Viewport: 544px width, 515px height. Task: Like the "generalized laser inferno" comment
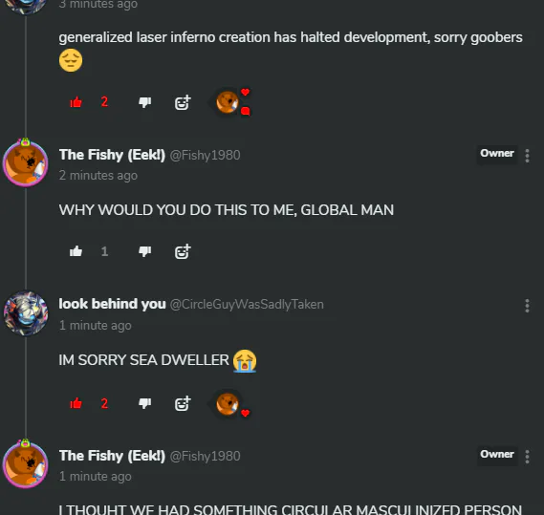[76, 102]
